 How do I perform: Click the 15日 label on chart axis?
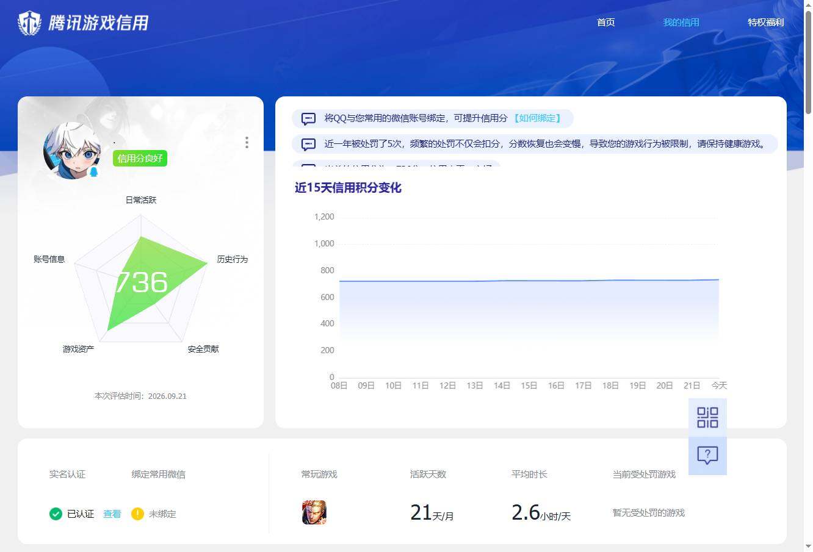(x=529, y=385)
